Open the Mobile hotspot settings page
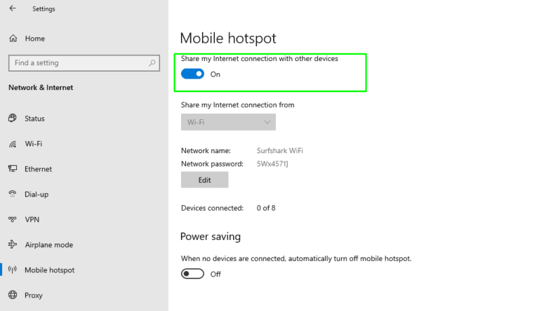The width and height of the screenshot is (539, 311). tap(49, 270)
